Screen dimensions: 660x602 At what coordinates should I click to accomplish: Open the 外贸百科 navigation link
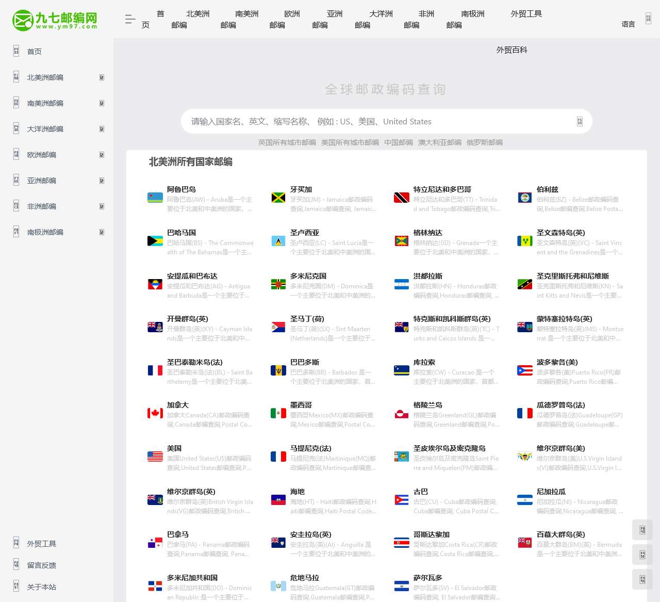pos(512,50)
